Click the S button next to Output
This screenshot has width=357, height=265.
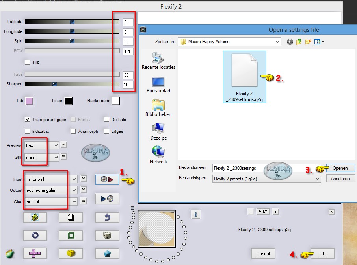tap(84, 190)
